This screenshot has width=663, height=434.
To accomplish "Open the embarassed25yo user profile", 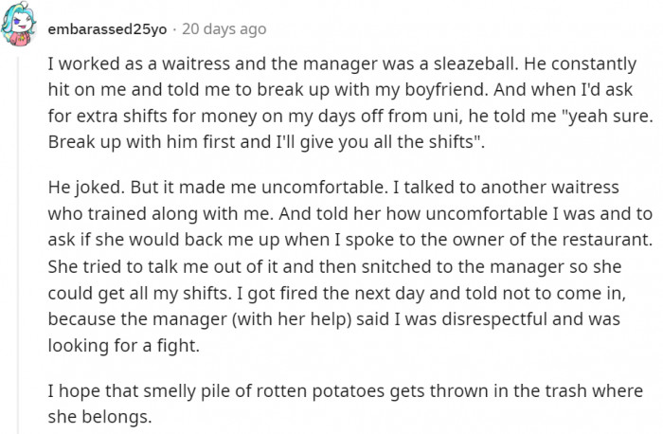I will 107,29.
